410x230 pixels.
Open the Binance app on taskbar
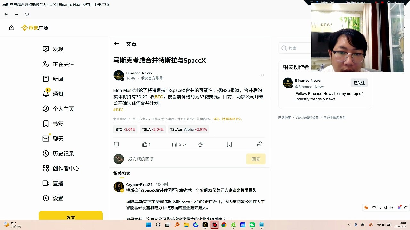(205, 225)
